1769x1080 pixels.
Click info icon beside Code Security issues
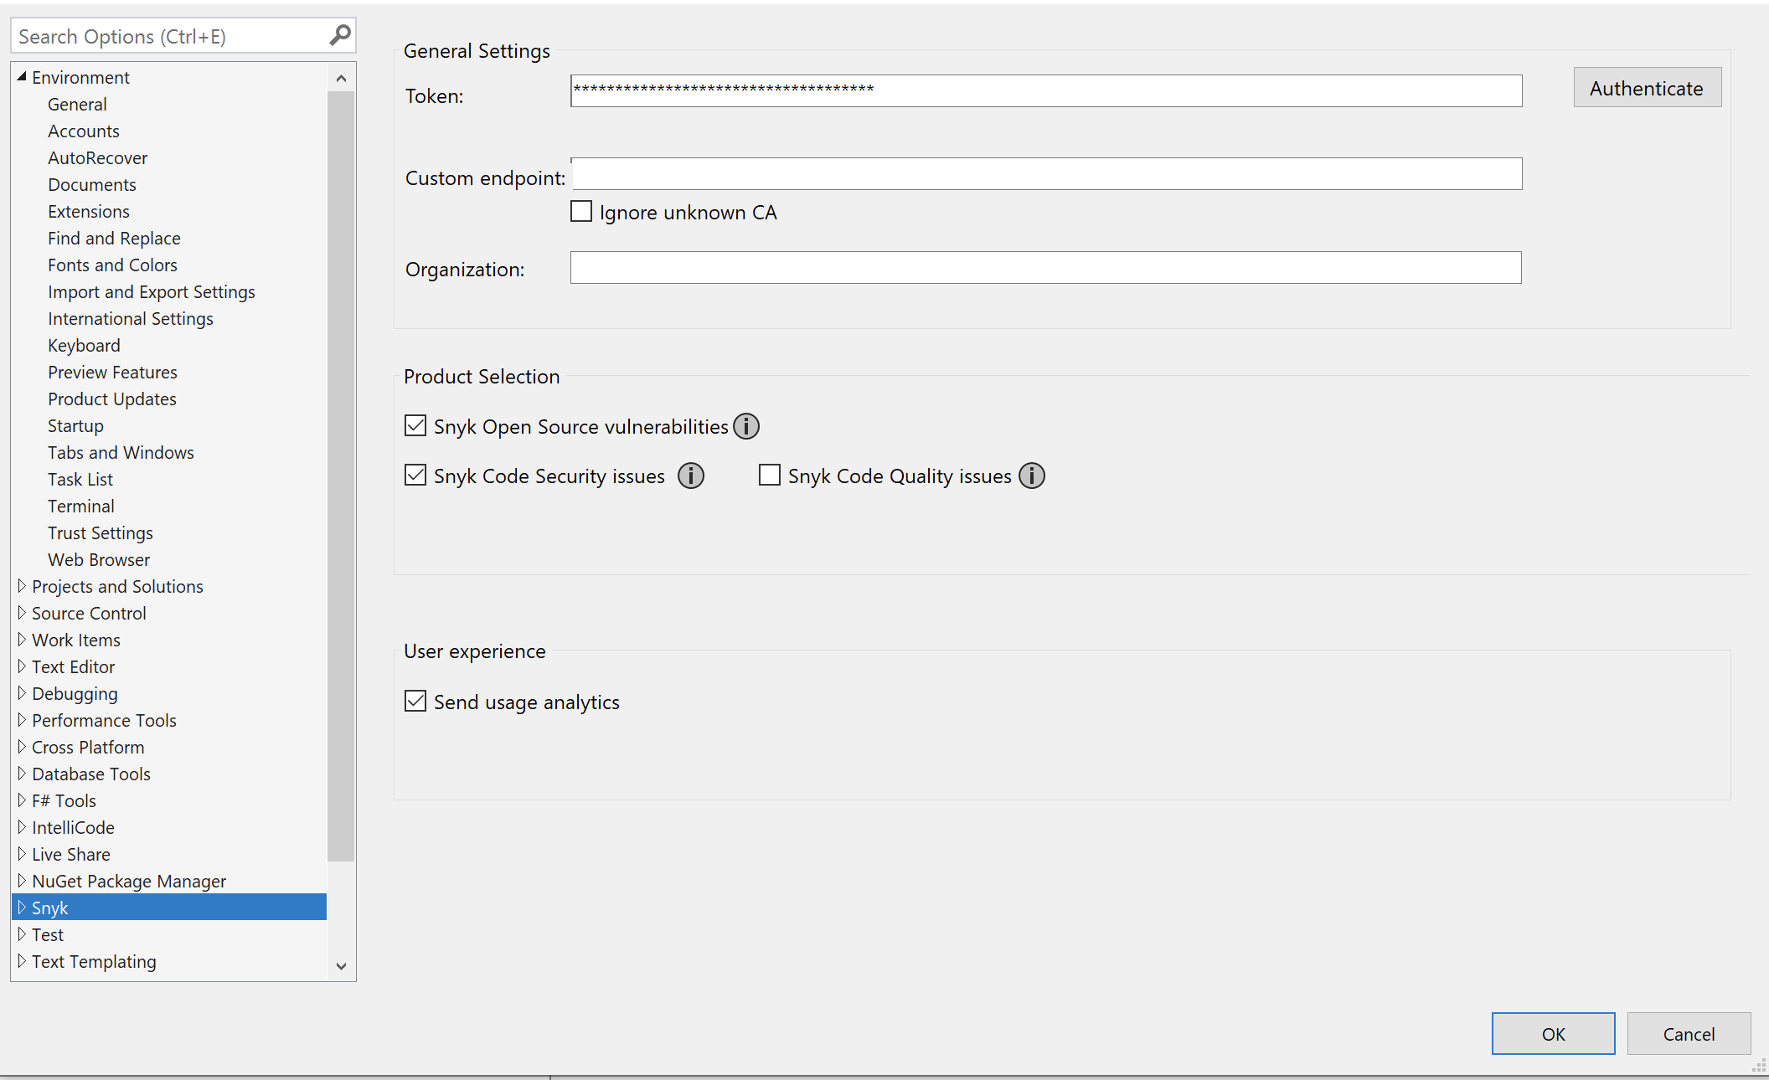[x=690, y=476]
